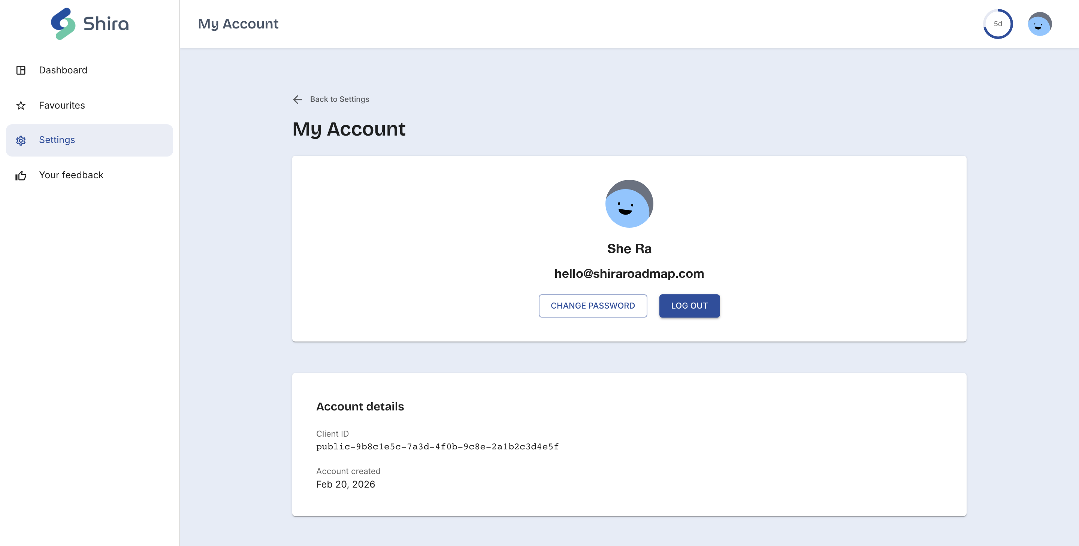Click the Account created label
The image size is (1079, 546).
click(348, 471)
